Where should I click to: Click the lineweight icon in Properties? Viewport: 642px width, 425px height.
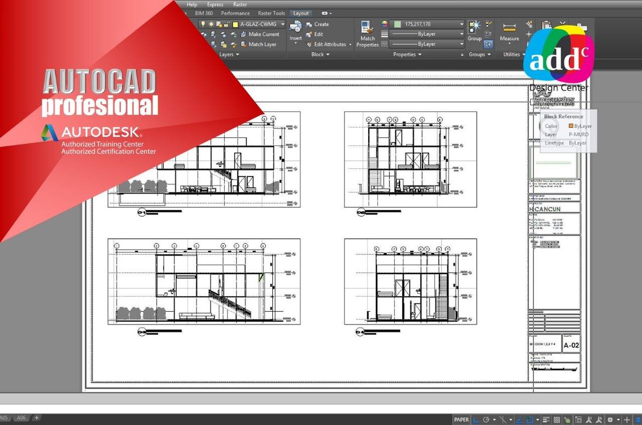pyautogui.click(x=384, y=34)
